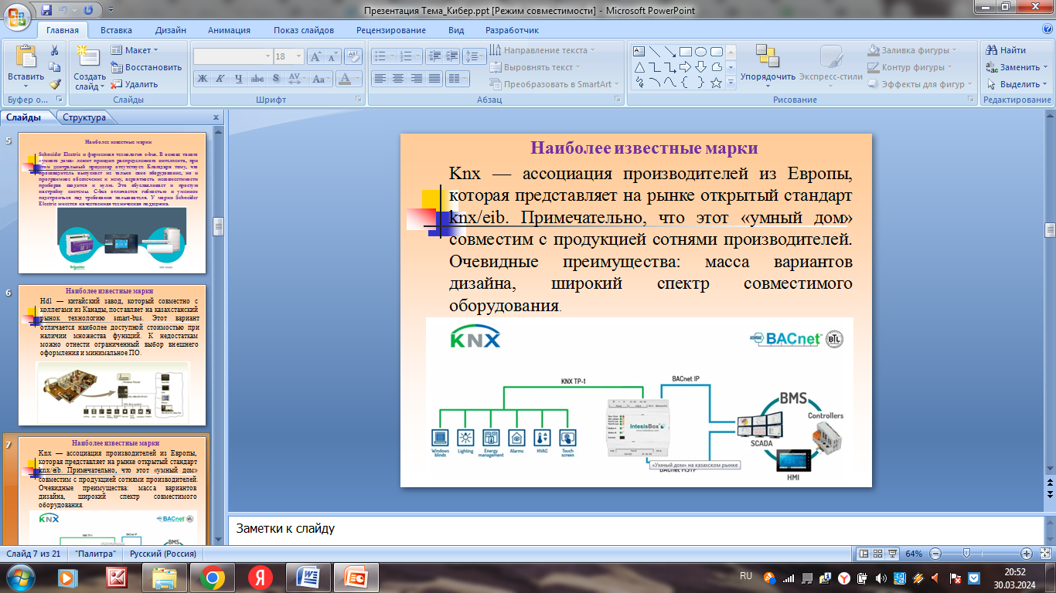Image resolution: width=1056 pixels, height=593 pixels.
Task: Click the Восстановить slide button
Action: 146,67
